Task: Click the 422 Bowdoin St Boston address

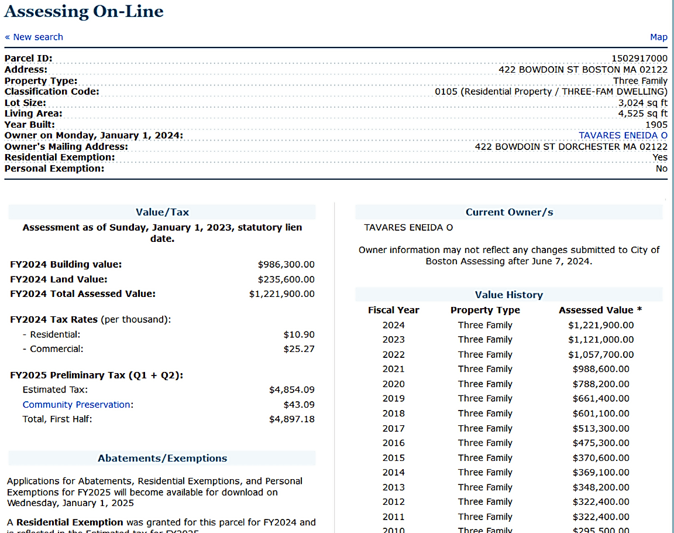Action: pyautogui.click(x=582, y=69)
